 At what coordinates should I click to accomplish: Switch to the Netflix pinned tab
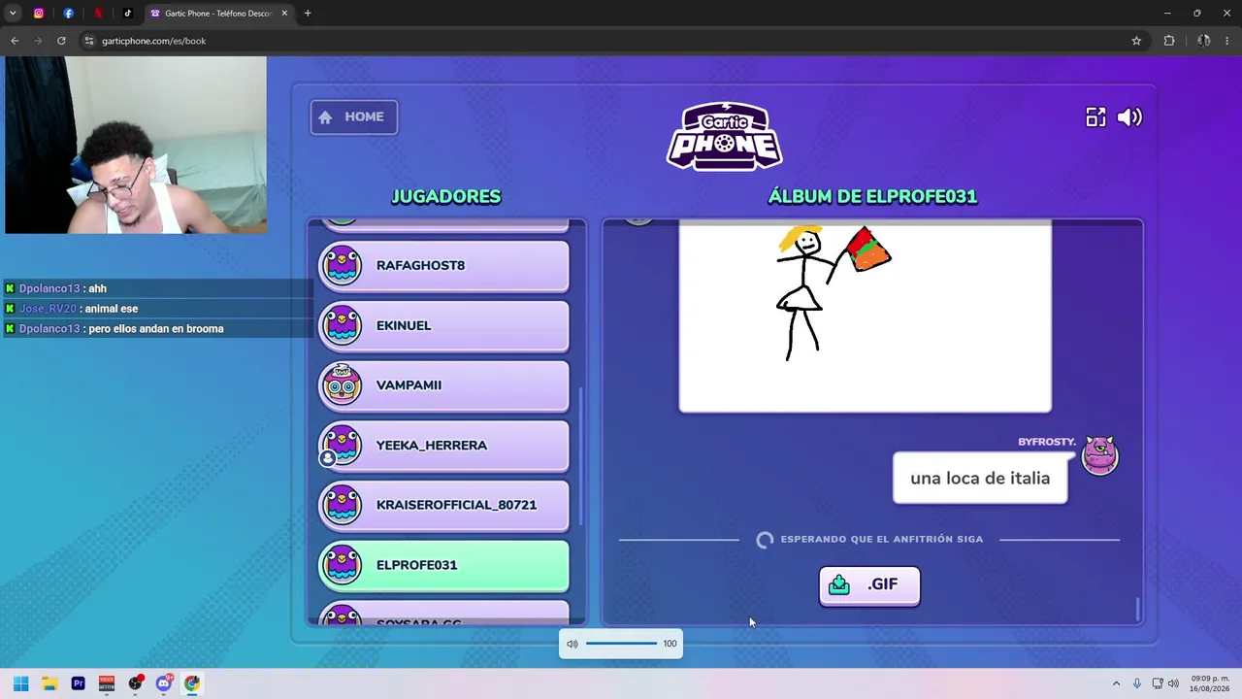coord(98,13)
